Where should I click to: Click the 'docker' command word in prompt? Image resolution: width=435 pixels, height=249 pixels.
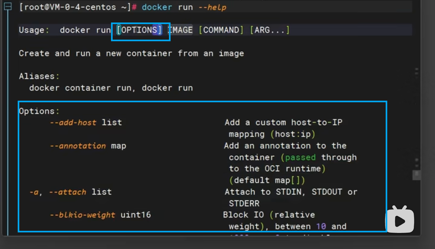pos(157,7)
